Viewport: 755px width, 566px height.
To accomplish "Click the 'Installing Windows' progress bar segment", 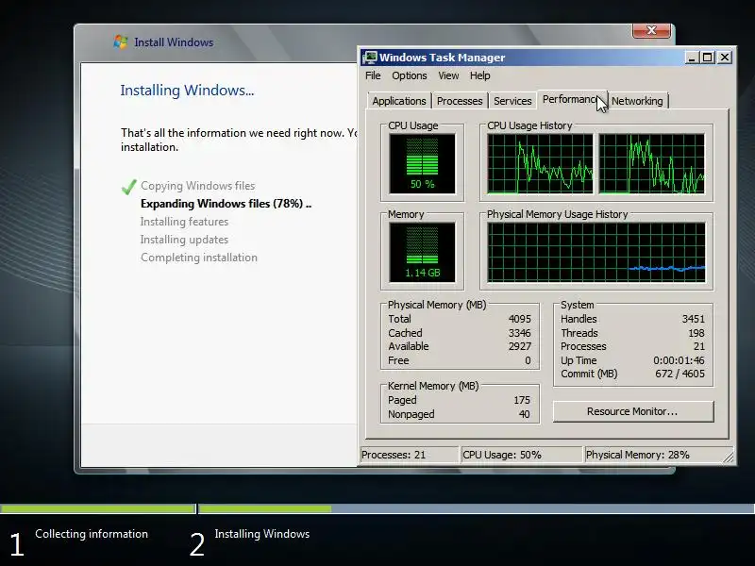I will [x=477, y=508].
